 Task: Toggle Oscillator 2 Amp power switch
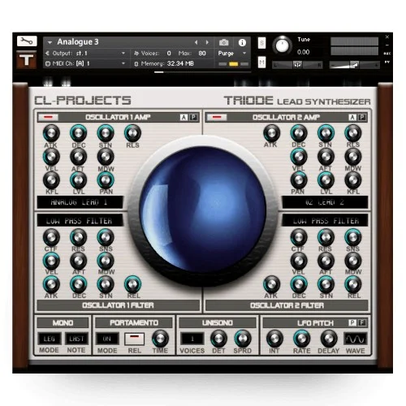[217, 117]
